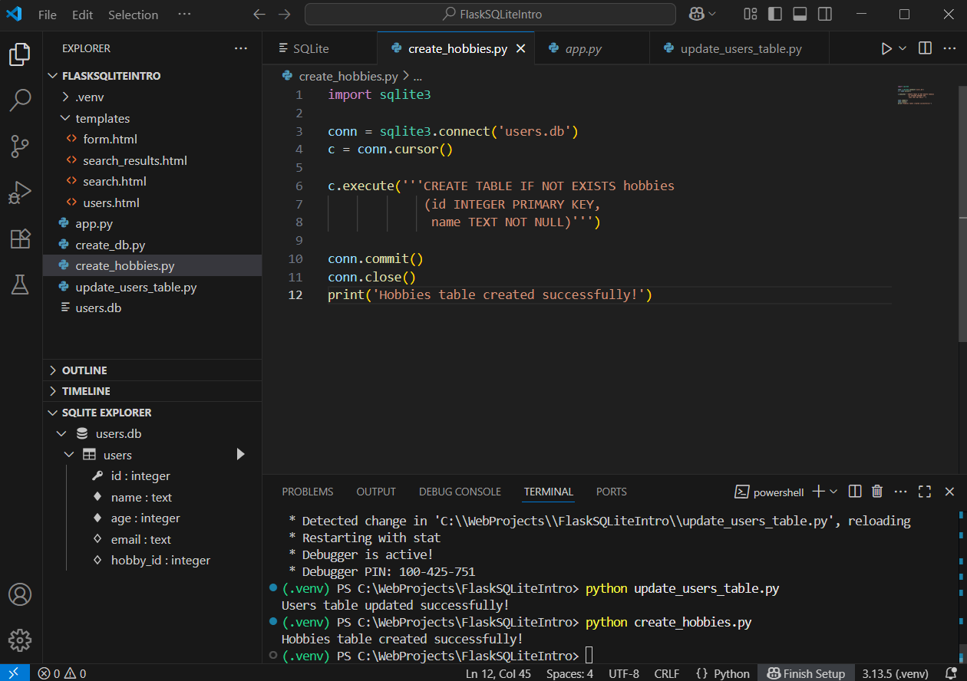Open the Source Control view
This screenshot has width=967, height=681.
(x=21, y=146)
